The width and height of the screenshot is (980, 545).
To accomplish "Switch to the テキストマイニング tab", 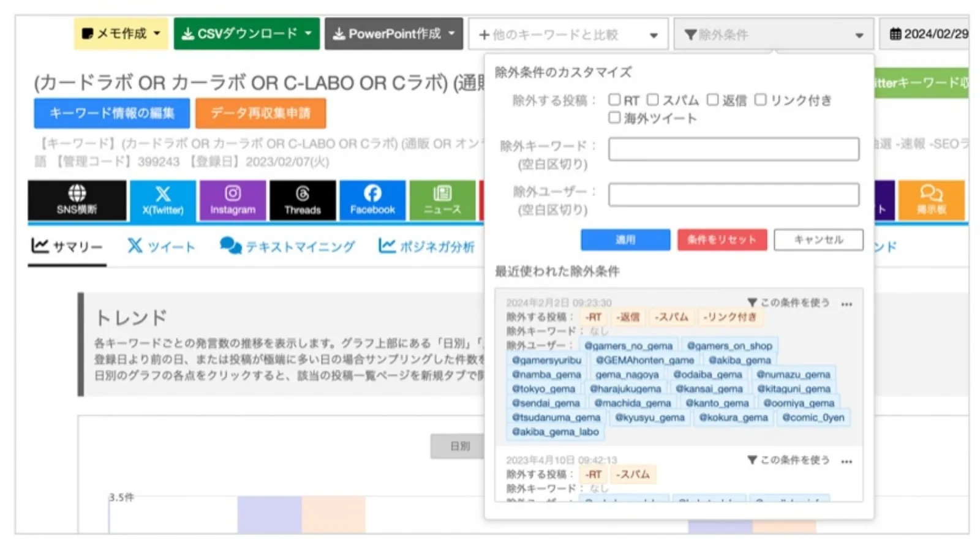I will tap(287, 247).
